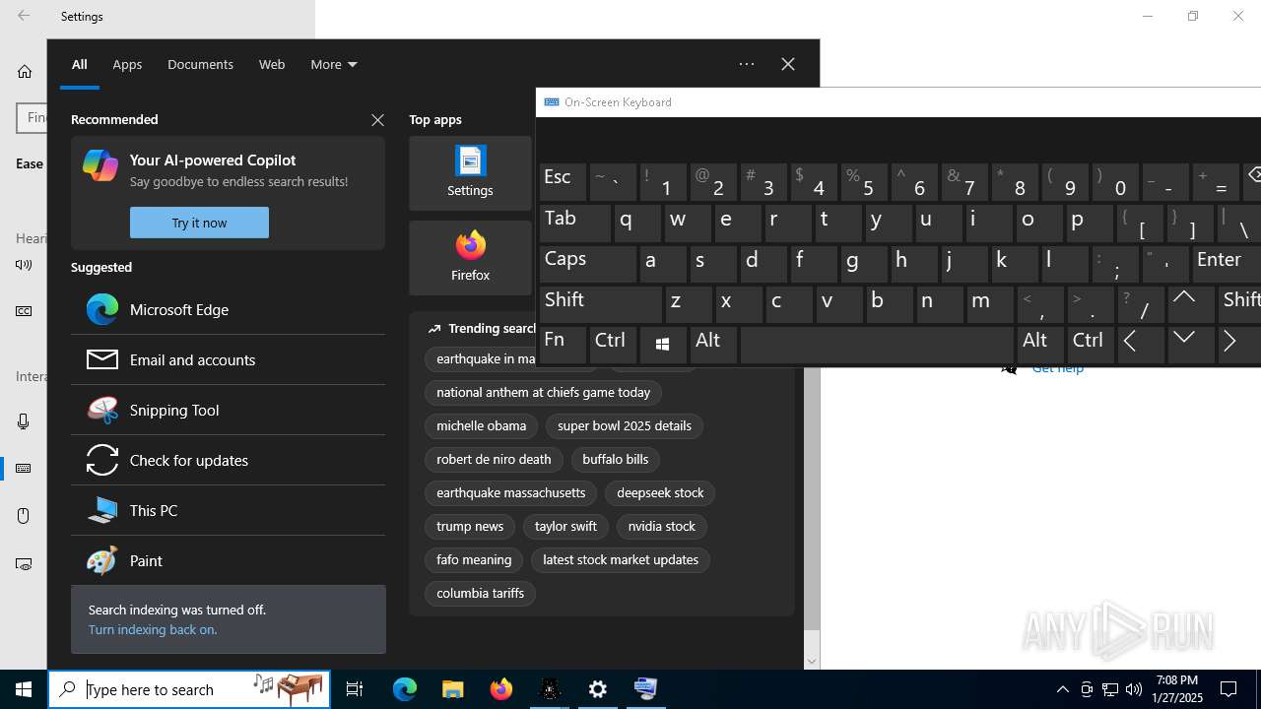Click search panel scrollbar down arrow
The width and height of the screenshot is (1261, 709).
point(812,662)
